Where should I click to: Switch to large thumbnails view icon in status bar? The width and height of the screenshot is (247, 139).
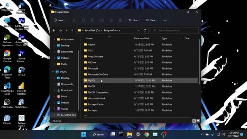pos(198,121)
